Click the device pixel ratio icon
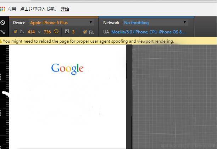 coord(67,32)
